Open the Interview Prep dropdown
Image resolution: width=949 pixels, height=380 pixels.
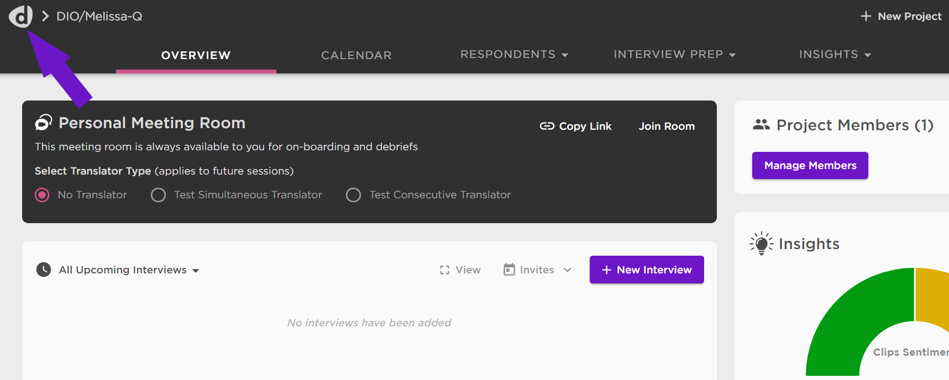click(x=674, y=55)
